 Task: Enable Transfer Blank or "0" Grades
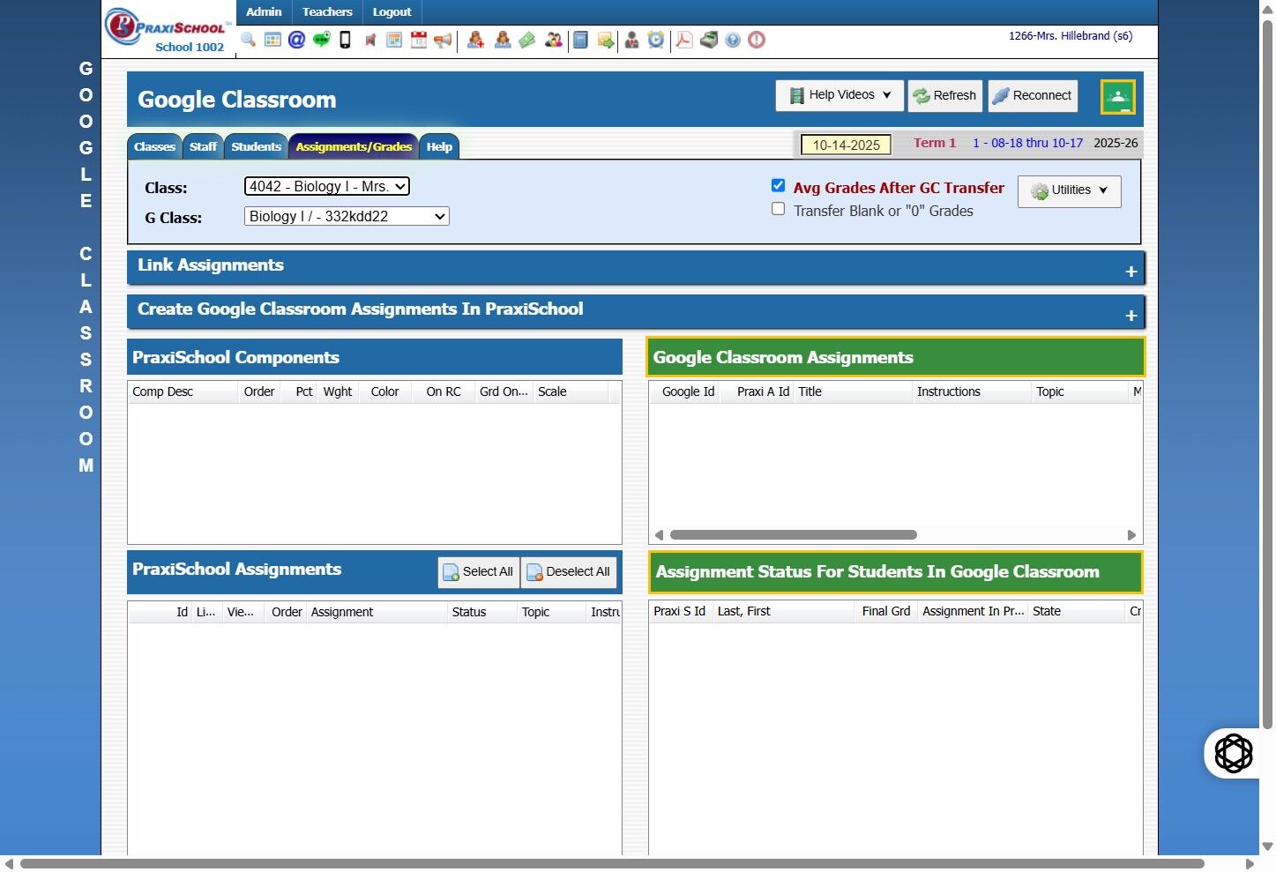[778, 209]
